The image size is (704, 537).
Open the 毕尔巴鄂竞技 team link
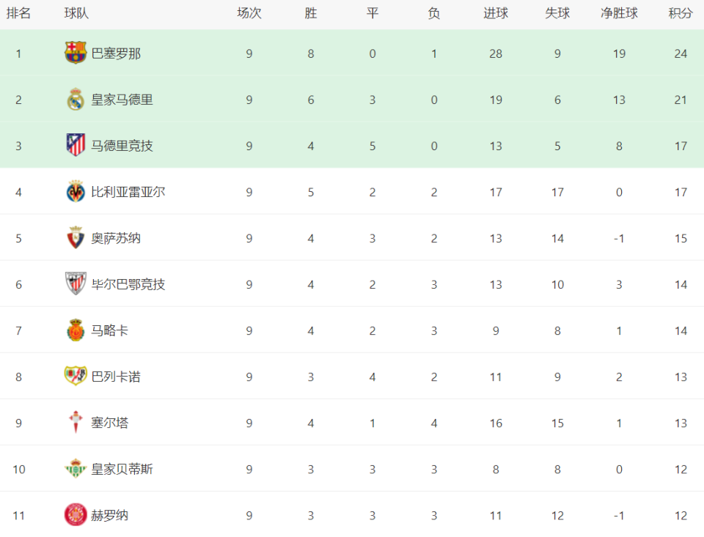pos(128,284)
